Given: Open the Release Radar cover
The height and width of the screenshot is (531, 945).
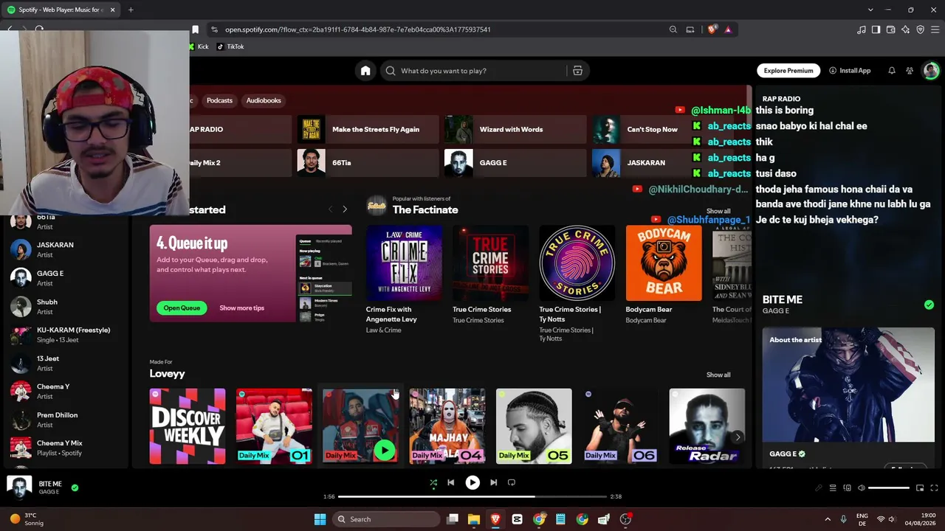Looking at the screenshot, I should tap(707, 426).
